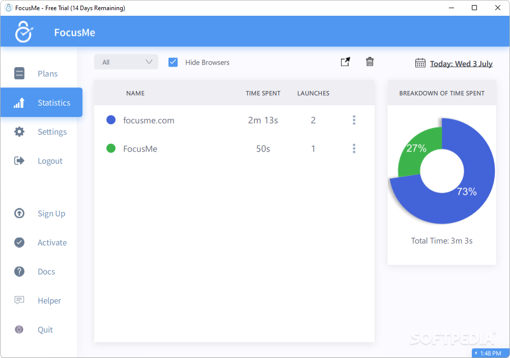Image resolution: width=510 pixels, height=358 pixels.
Task: Click the FocusMe padlock logo in header
Action: 24,32
